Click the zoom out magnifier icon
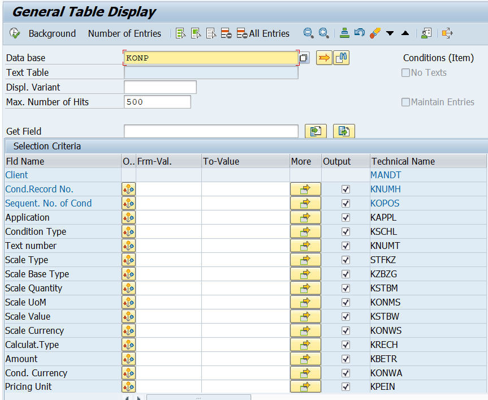This screenshot has width=488, height=400. [x=308, y=33]
